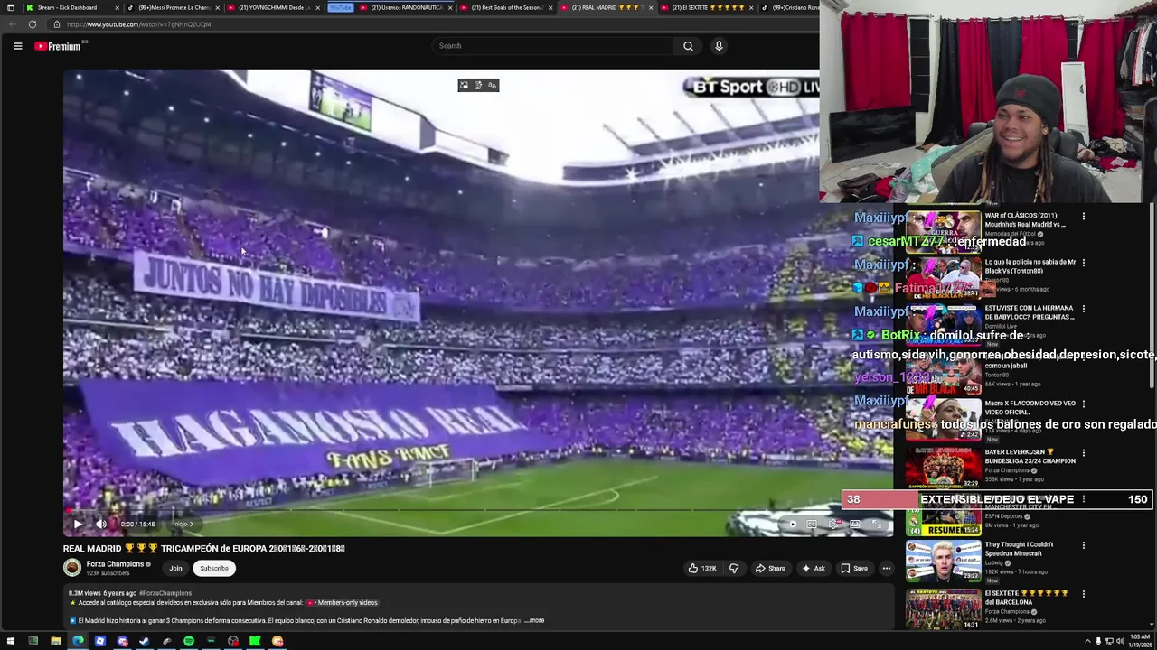Open options for War of Clásicos video

point(1083,217)
